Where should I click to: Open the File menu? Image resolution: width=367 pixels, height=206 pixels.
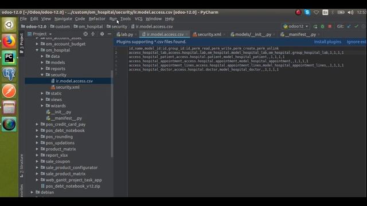pos(23,19)
